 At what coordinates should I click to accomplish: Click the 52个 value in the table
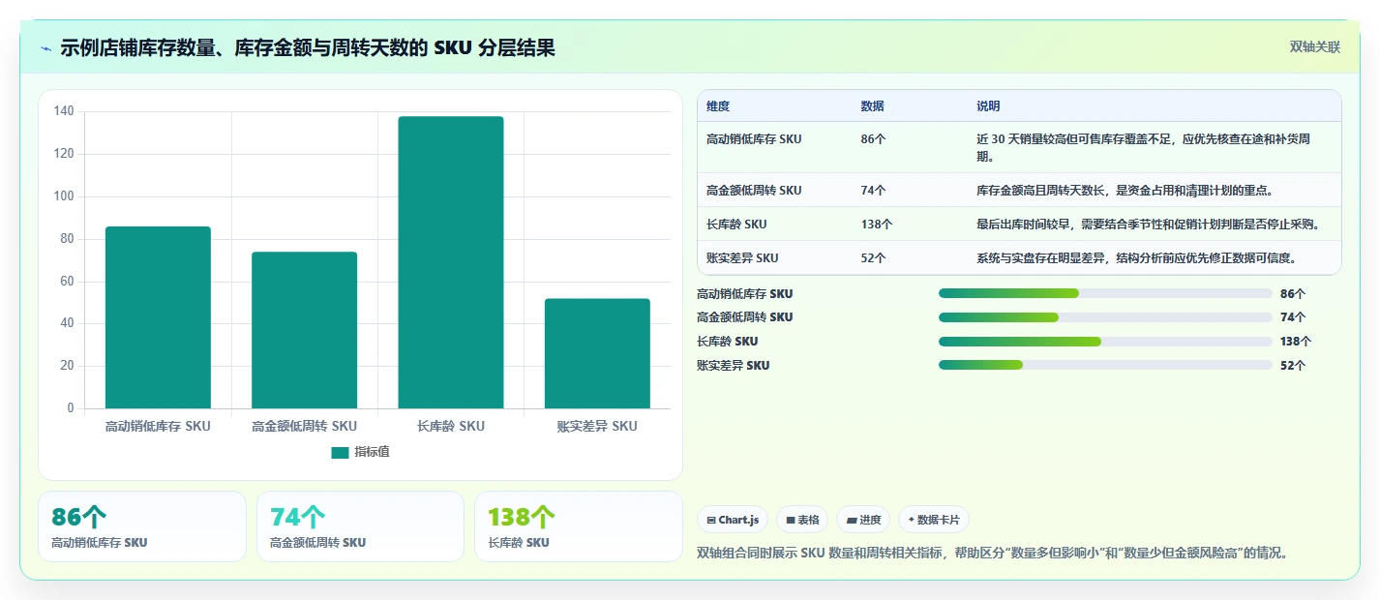[873, 258]
